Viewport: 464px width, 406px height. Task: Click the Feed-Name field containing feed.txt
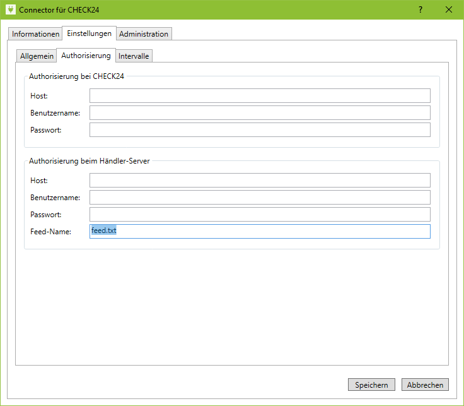click(260, 232)
